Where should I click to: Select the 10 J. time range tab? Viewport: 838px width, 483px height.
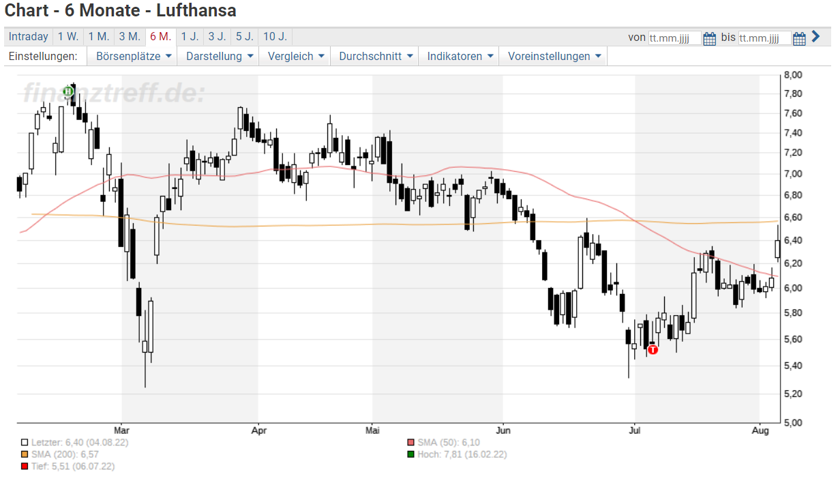tap(275, 37)
